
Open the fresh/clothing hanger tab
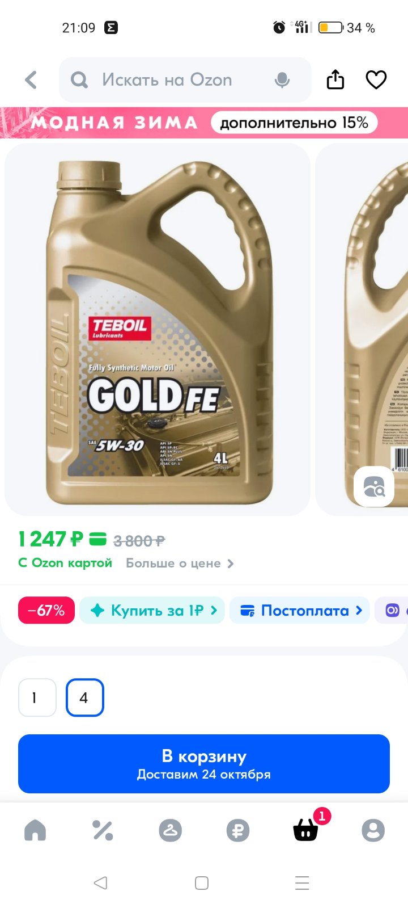pos(170,830)
